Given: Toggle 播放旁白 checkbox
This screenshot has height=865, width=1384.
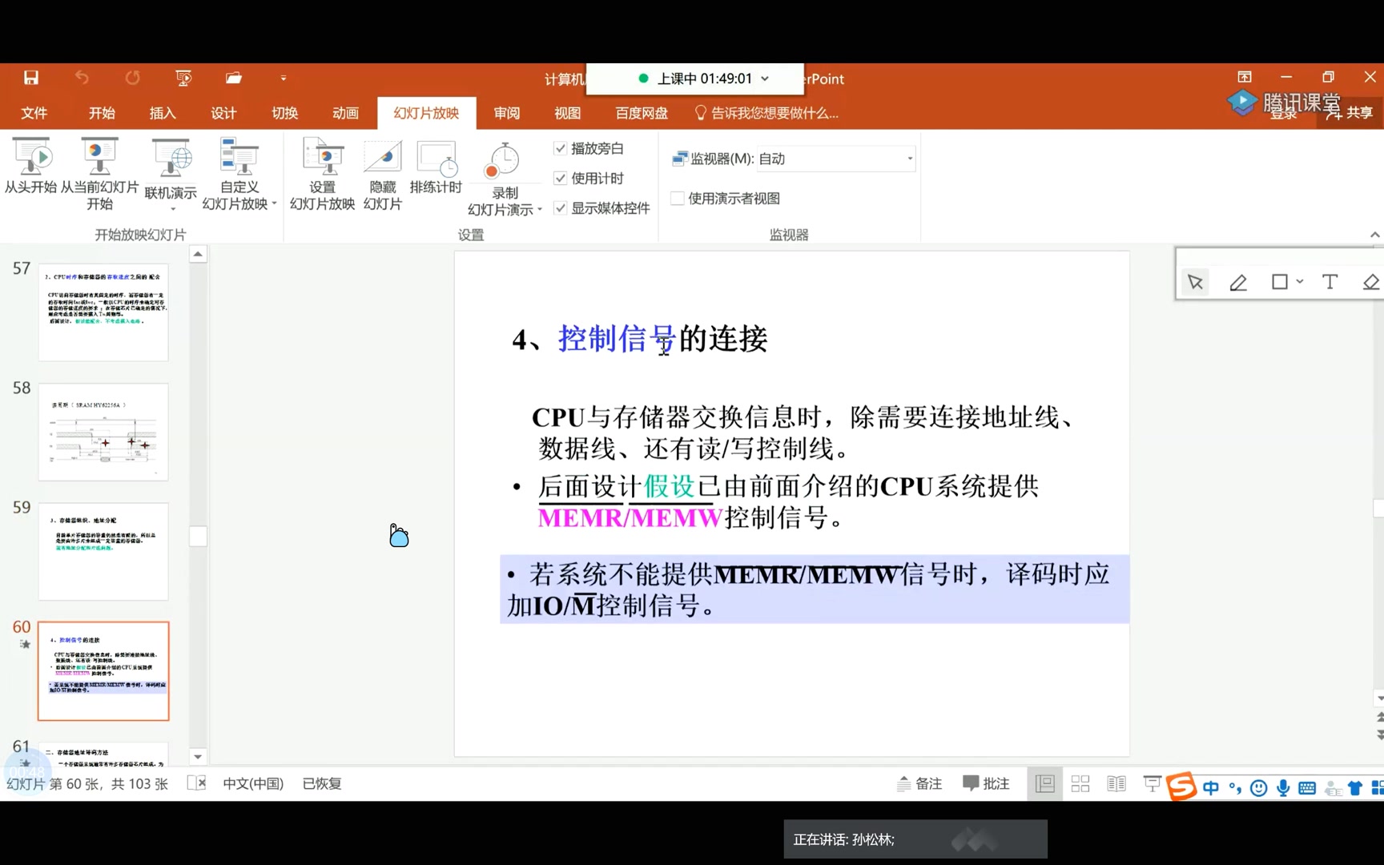Looking at the screenshot, I should (560, 148).
